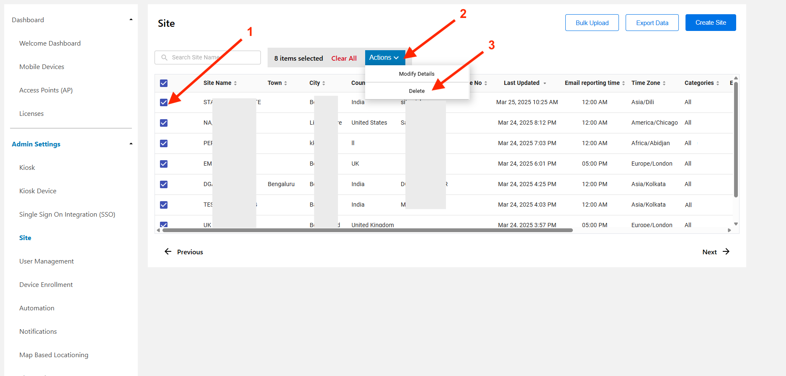
Task: Click the Categories column sort icon
Action: tap(718, 83)
